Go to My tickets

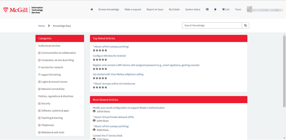click(x=174, y=9)
